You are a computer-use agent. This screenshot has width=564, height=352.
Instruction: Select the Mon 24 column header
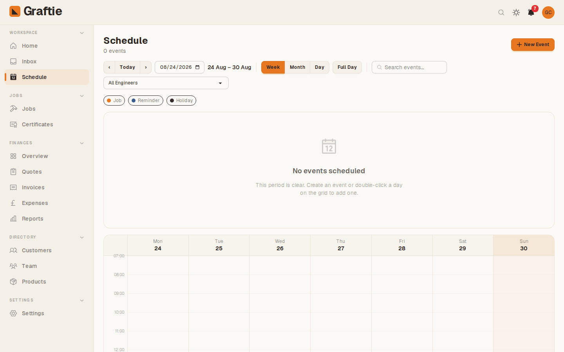(x=158, y=245)
